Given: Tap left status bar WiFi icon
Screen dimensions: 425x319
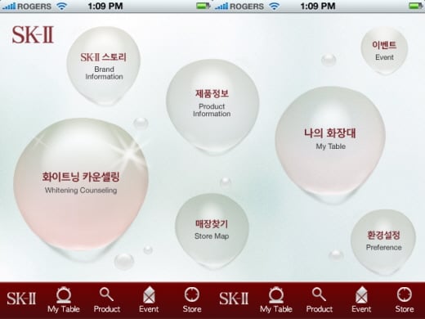Looking at the screenshot, I should (x=62, y=6).
